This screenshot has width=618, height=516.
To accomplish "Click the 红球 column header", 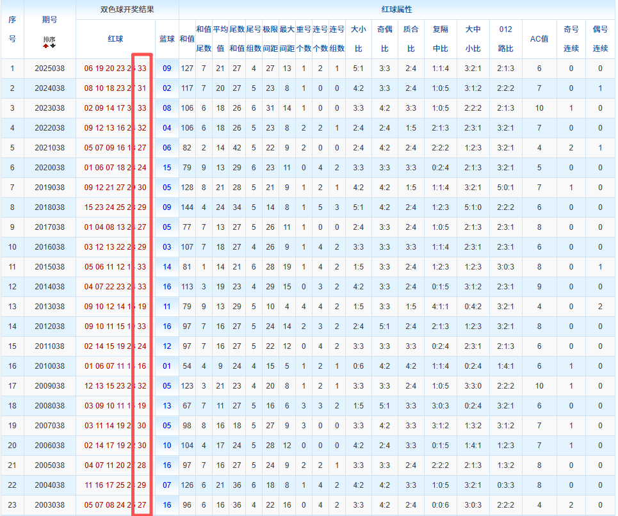I will [x=115, y=39].
